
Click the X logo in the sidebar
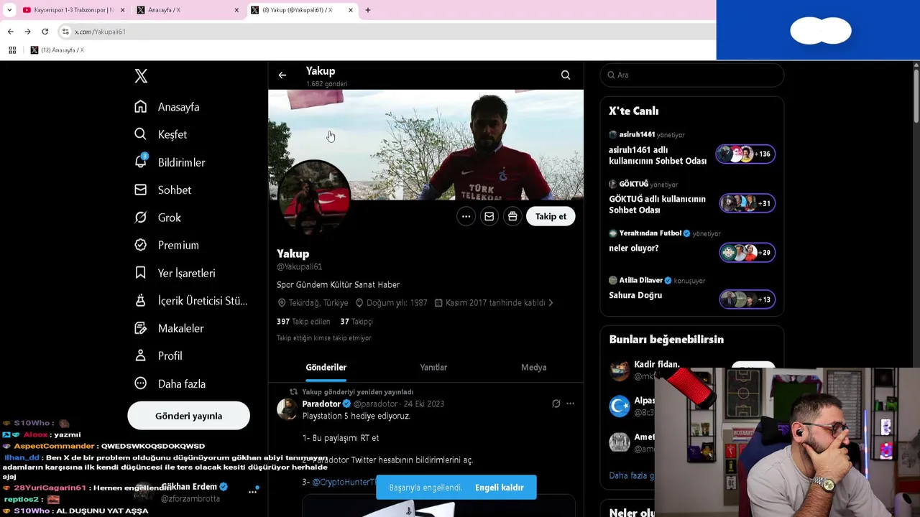[x=141, y=76]
